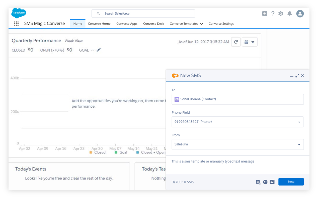Click the Week View label
This screenshot has height=199, width=318.
(x=73, y=41)
